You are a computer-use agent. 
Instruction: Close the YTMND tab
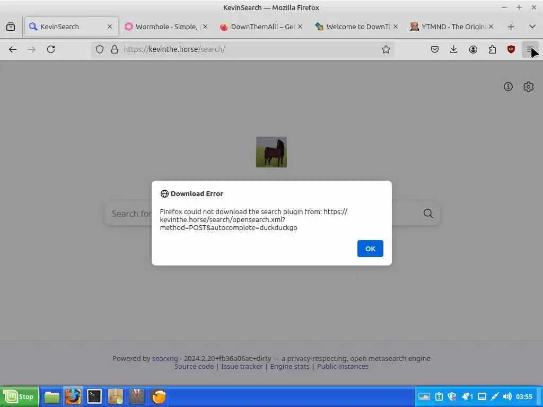point(491,26)
